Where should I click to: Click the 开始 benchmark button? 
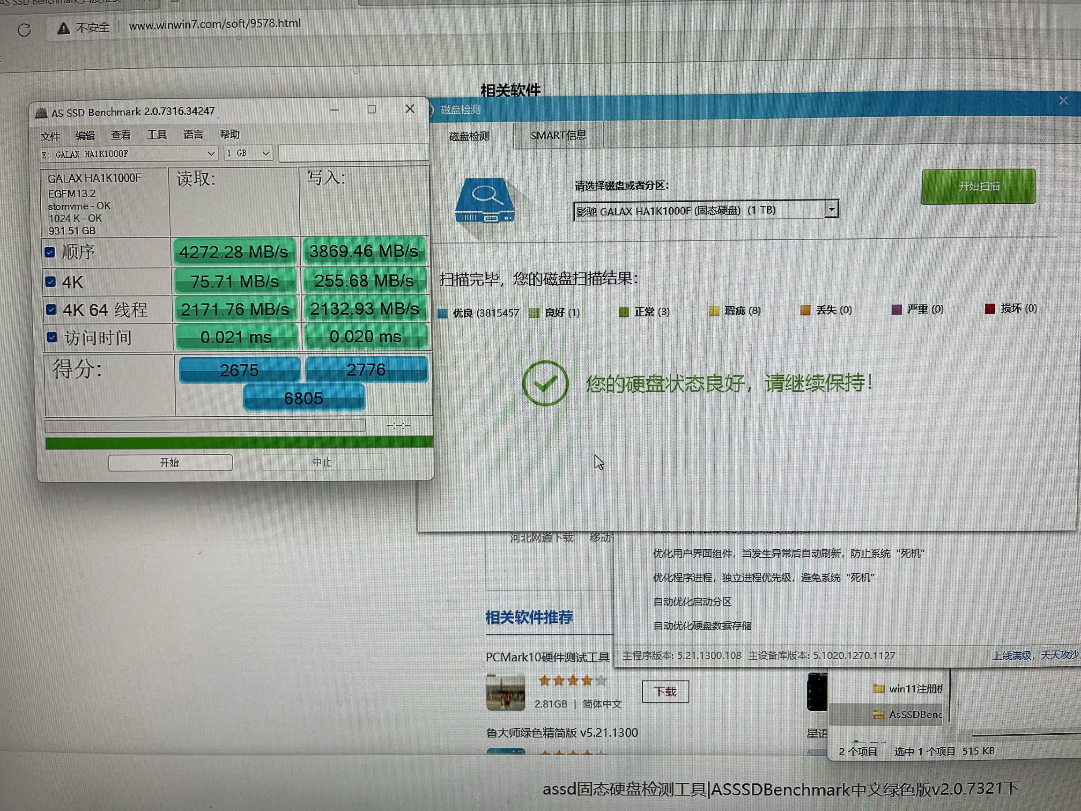(170, 462)
